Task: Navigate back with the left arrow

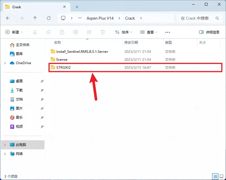Action: 8,18
